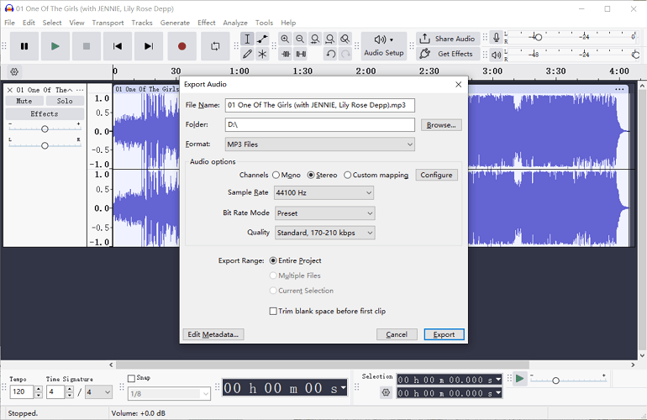The image size is (647, 420).
Task: Open the Effect menu
Action: 207,23
